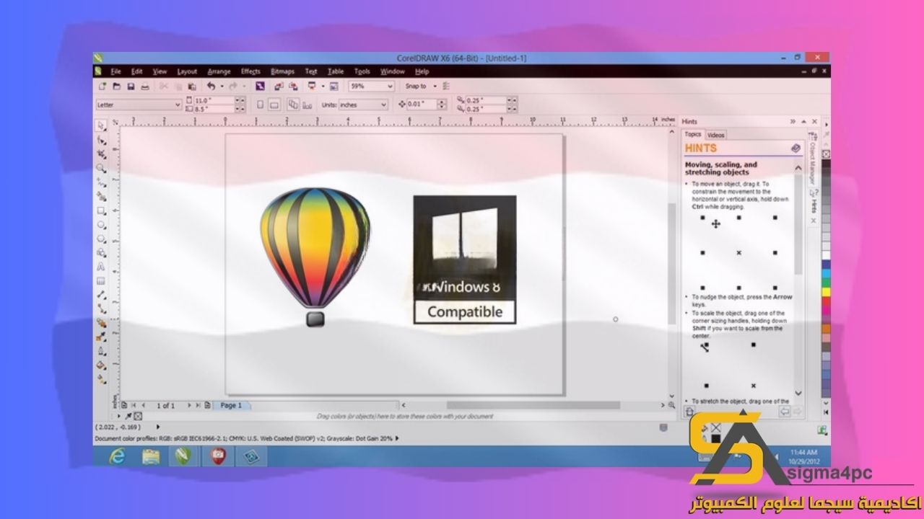The width and height of the screenshot is (924, 519).
Task: Click the New document icon
Action: pyautogui.click(x=103, y=86)
